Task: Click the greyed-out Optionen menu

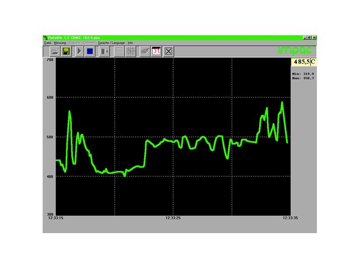Action: pos(89,43)
